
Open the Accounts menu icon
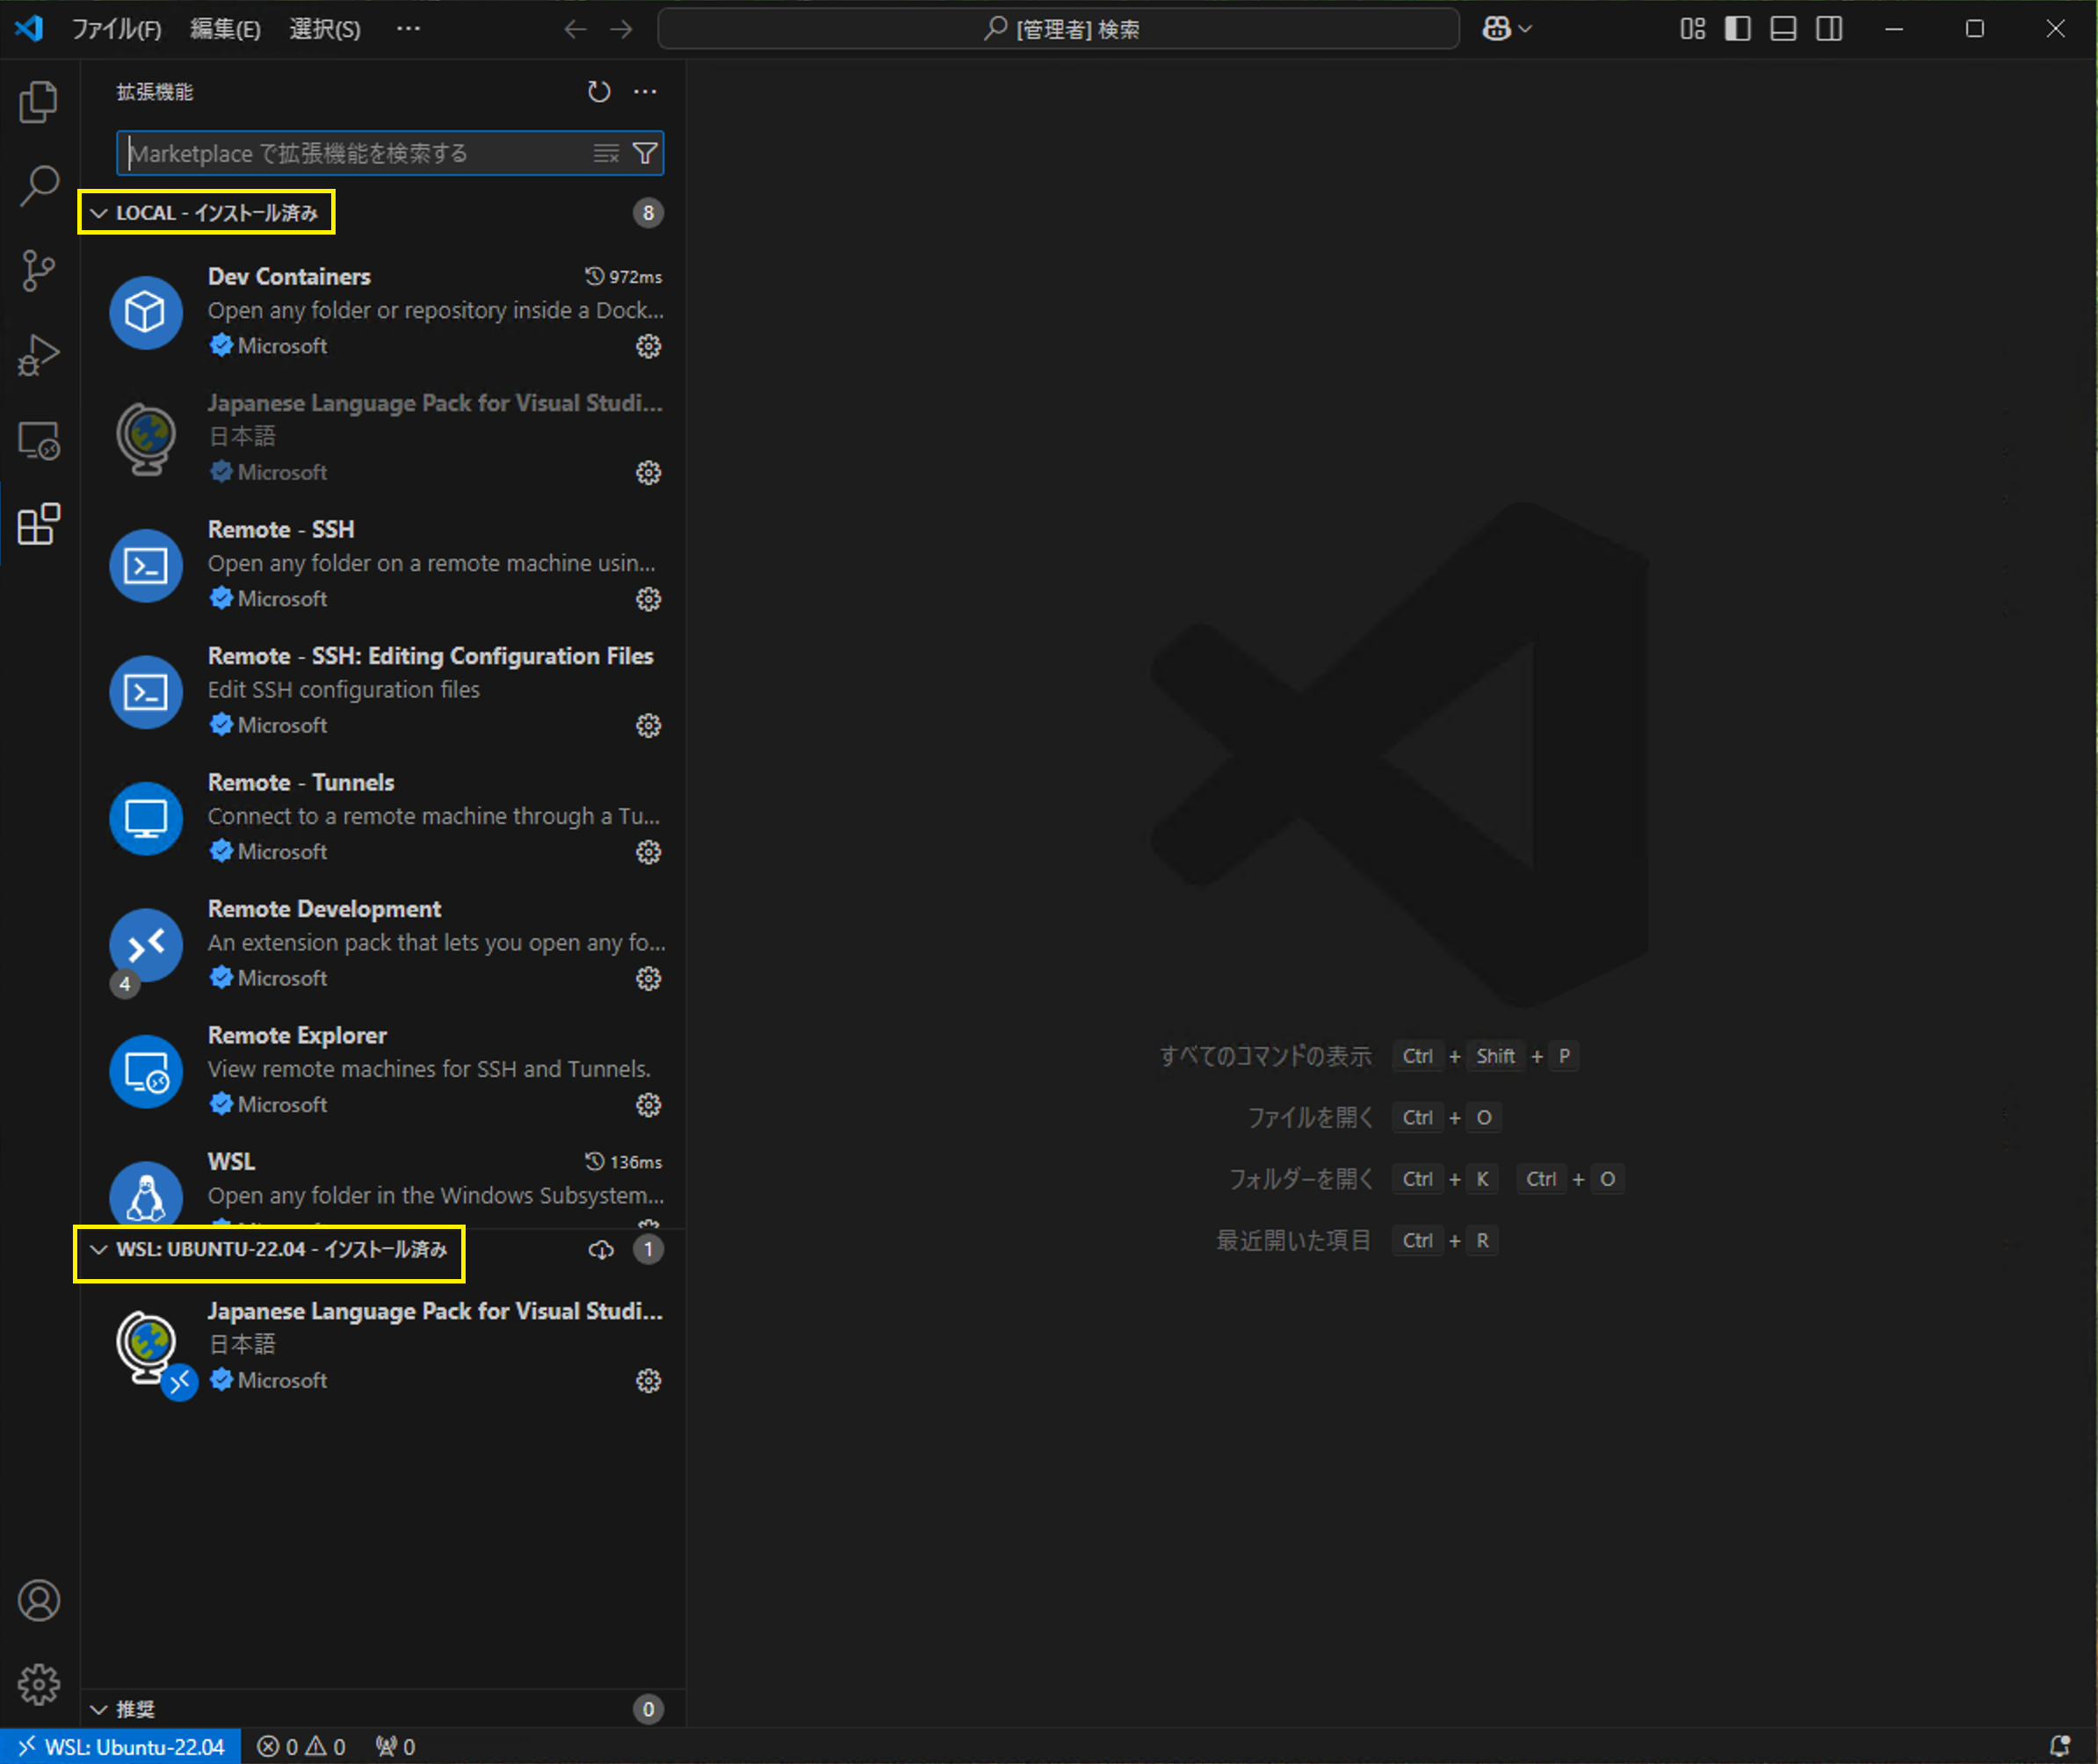click(39, 1601)
